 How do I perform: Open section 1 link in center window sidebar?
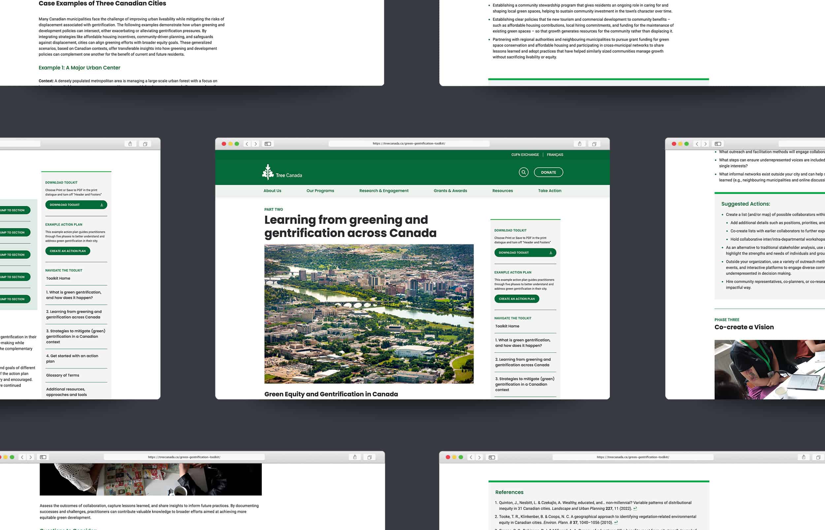523,343
